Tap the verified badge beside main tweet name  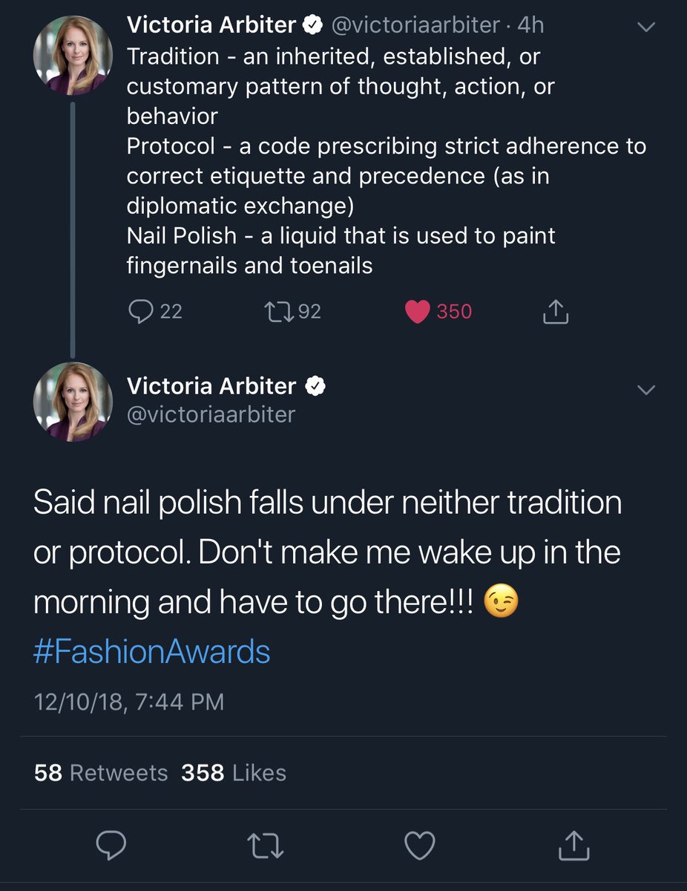click(315, 386)
